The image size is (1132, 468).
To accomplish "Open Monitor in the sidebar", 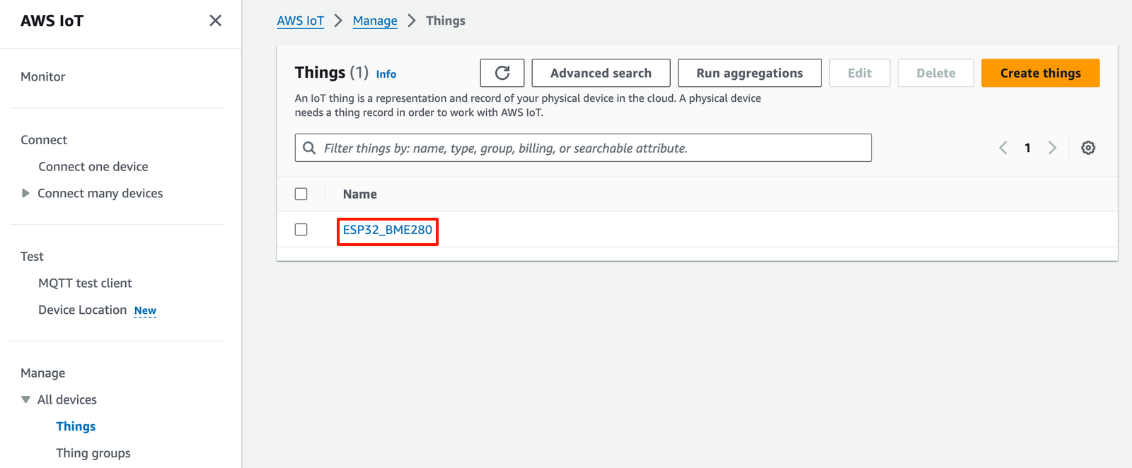I will coord(43,76).
